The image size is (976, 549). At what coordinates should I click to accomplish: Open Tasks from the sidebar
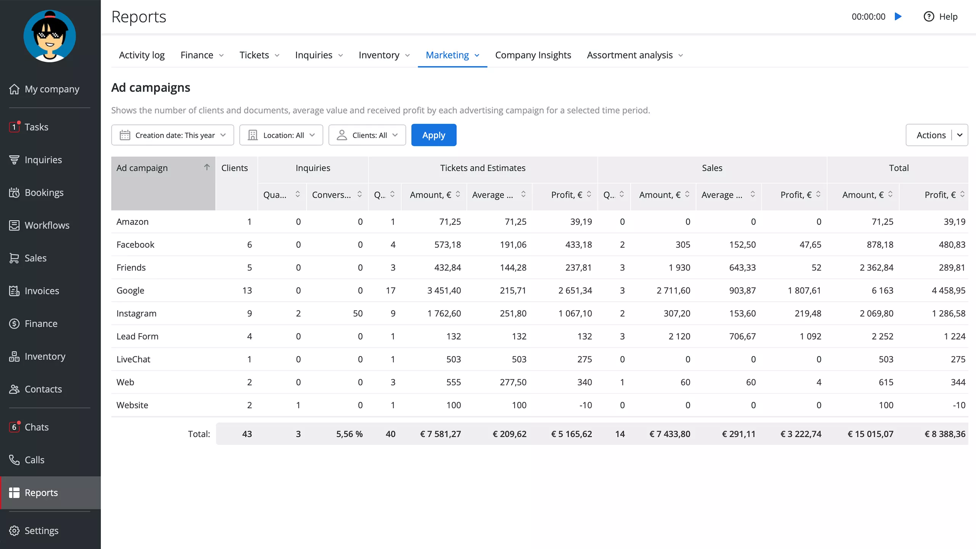[36, 127]
